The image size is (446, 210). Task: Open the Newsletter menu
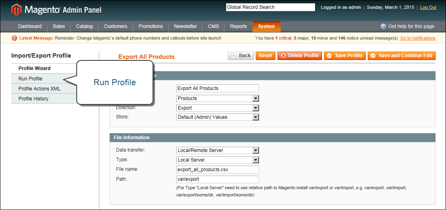pos(185,26)
